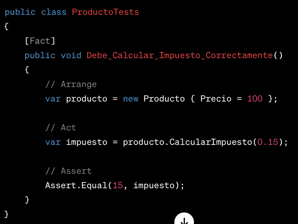Image resolution: width=298 pixels, height=224 pixels.
Task: Click the Producto type after new
Action: [164, 99]
